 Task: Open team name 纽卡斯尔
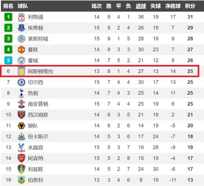pos(38,137)
